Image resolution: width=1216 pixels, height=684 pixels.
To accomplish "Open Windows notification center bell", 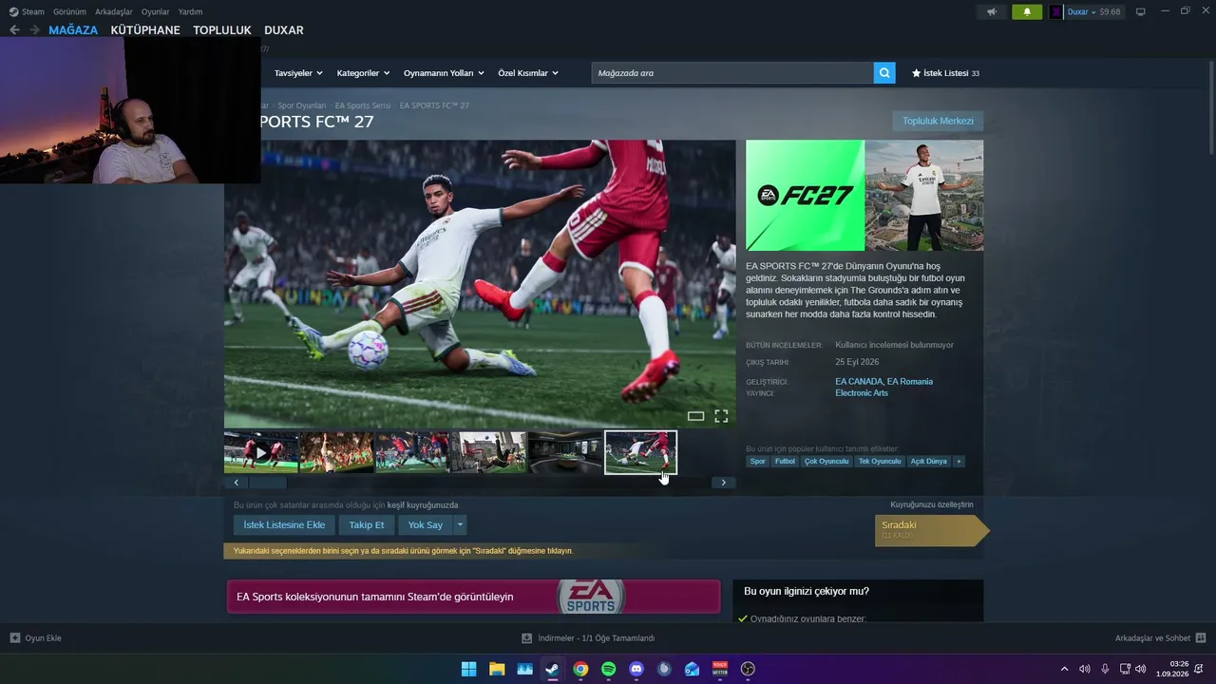I will pos(1199,669).
